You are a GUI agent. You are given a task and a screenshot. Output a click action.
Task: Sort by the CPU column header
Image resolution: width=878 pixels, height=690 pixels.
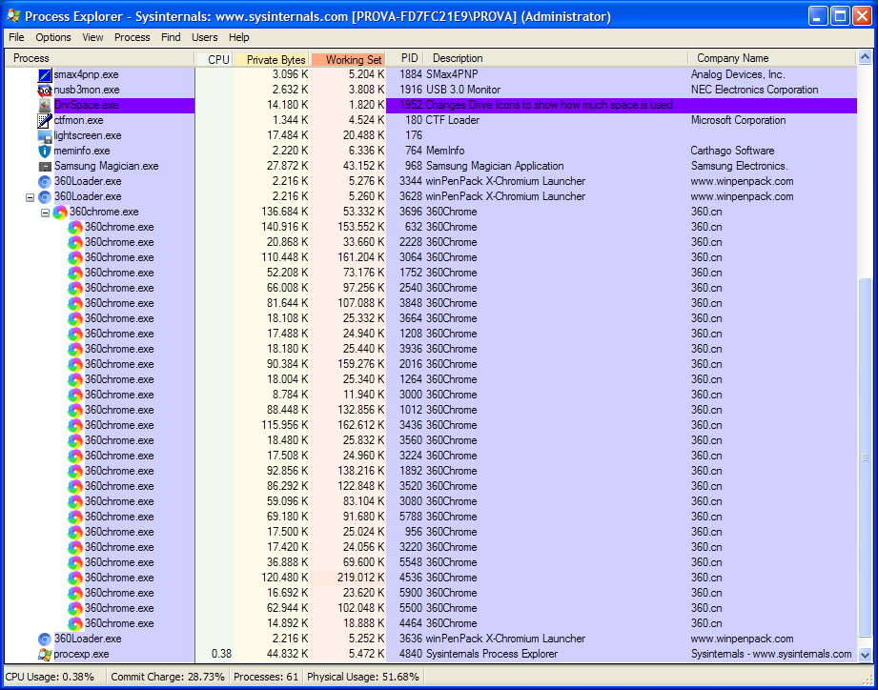pyautogui.click(x=214, y=59)
